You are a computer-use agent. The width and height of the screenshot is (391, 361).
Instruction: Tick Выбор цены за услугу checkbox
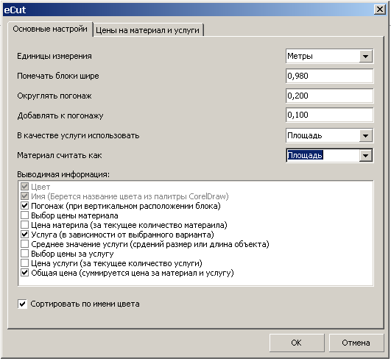pos(25,254)
